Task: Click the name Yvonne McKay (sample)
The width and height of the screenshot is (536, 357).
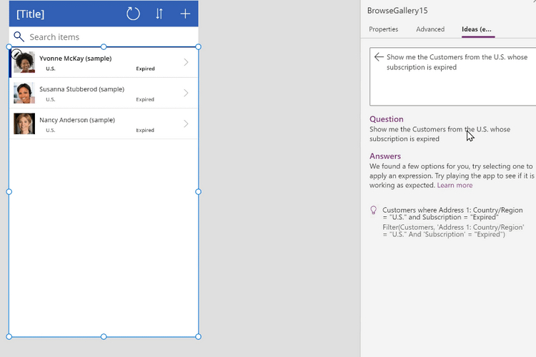Action: (x=76, y=59)
